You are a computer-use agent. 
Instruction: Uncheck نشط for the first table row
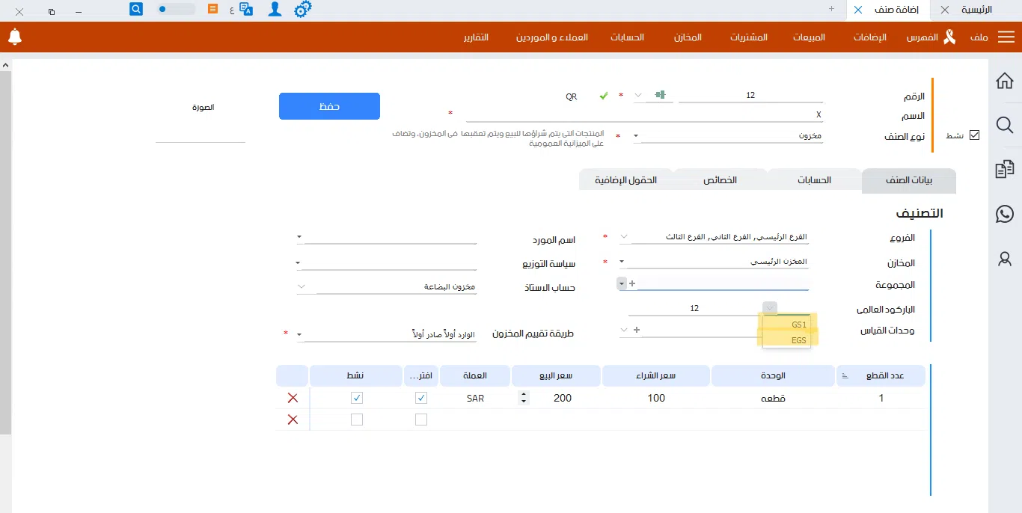coord(357,398)
